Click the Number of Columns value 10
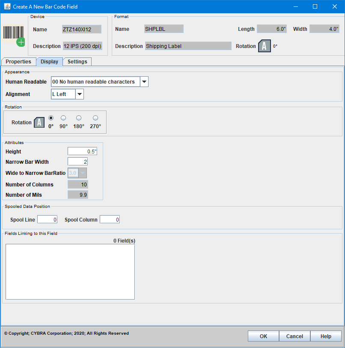Viewport: 345px width, 348px height. tap(78, 184)
